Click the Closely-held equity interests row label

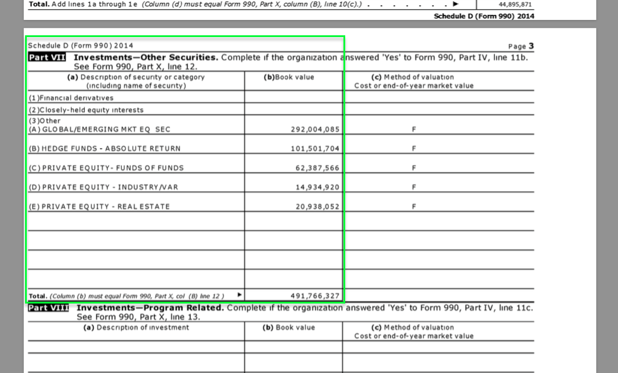point(86,110)
